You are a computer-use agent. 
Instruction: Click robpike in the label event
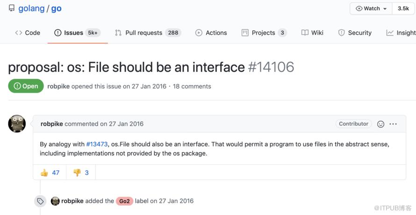tap(72, 201)
